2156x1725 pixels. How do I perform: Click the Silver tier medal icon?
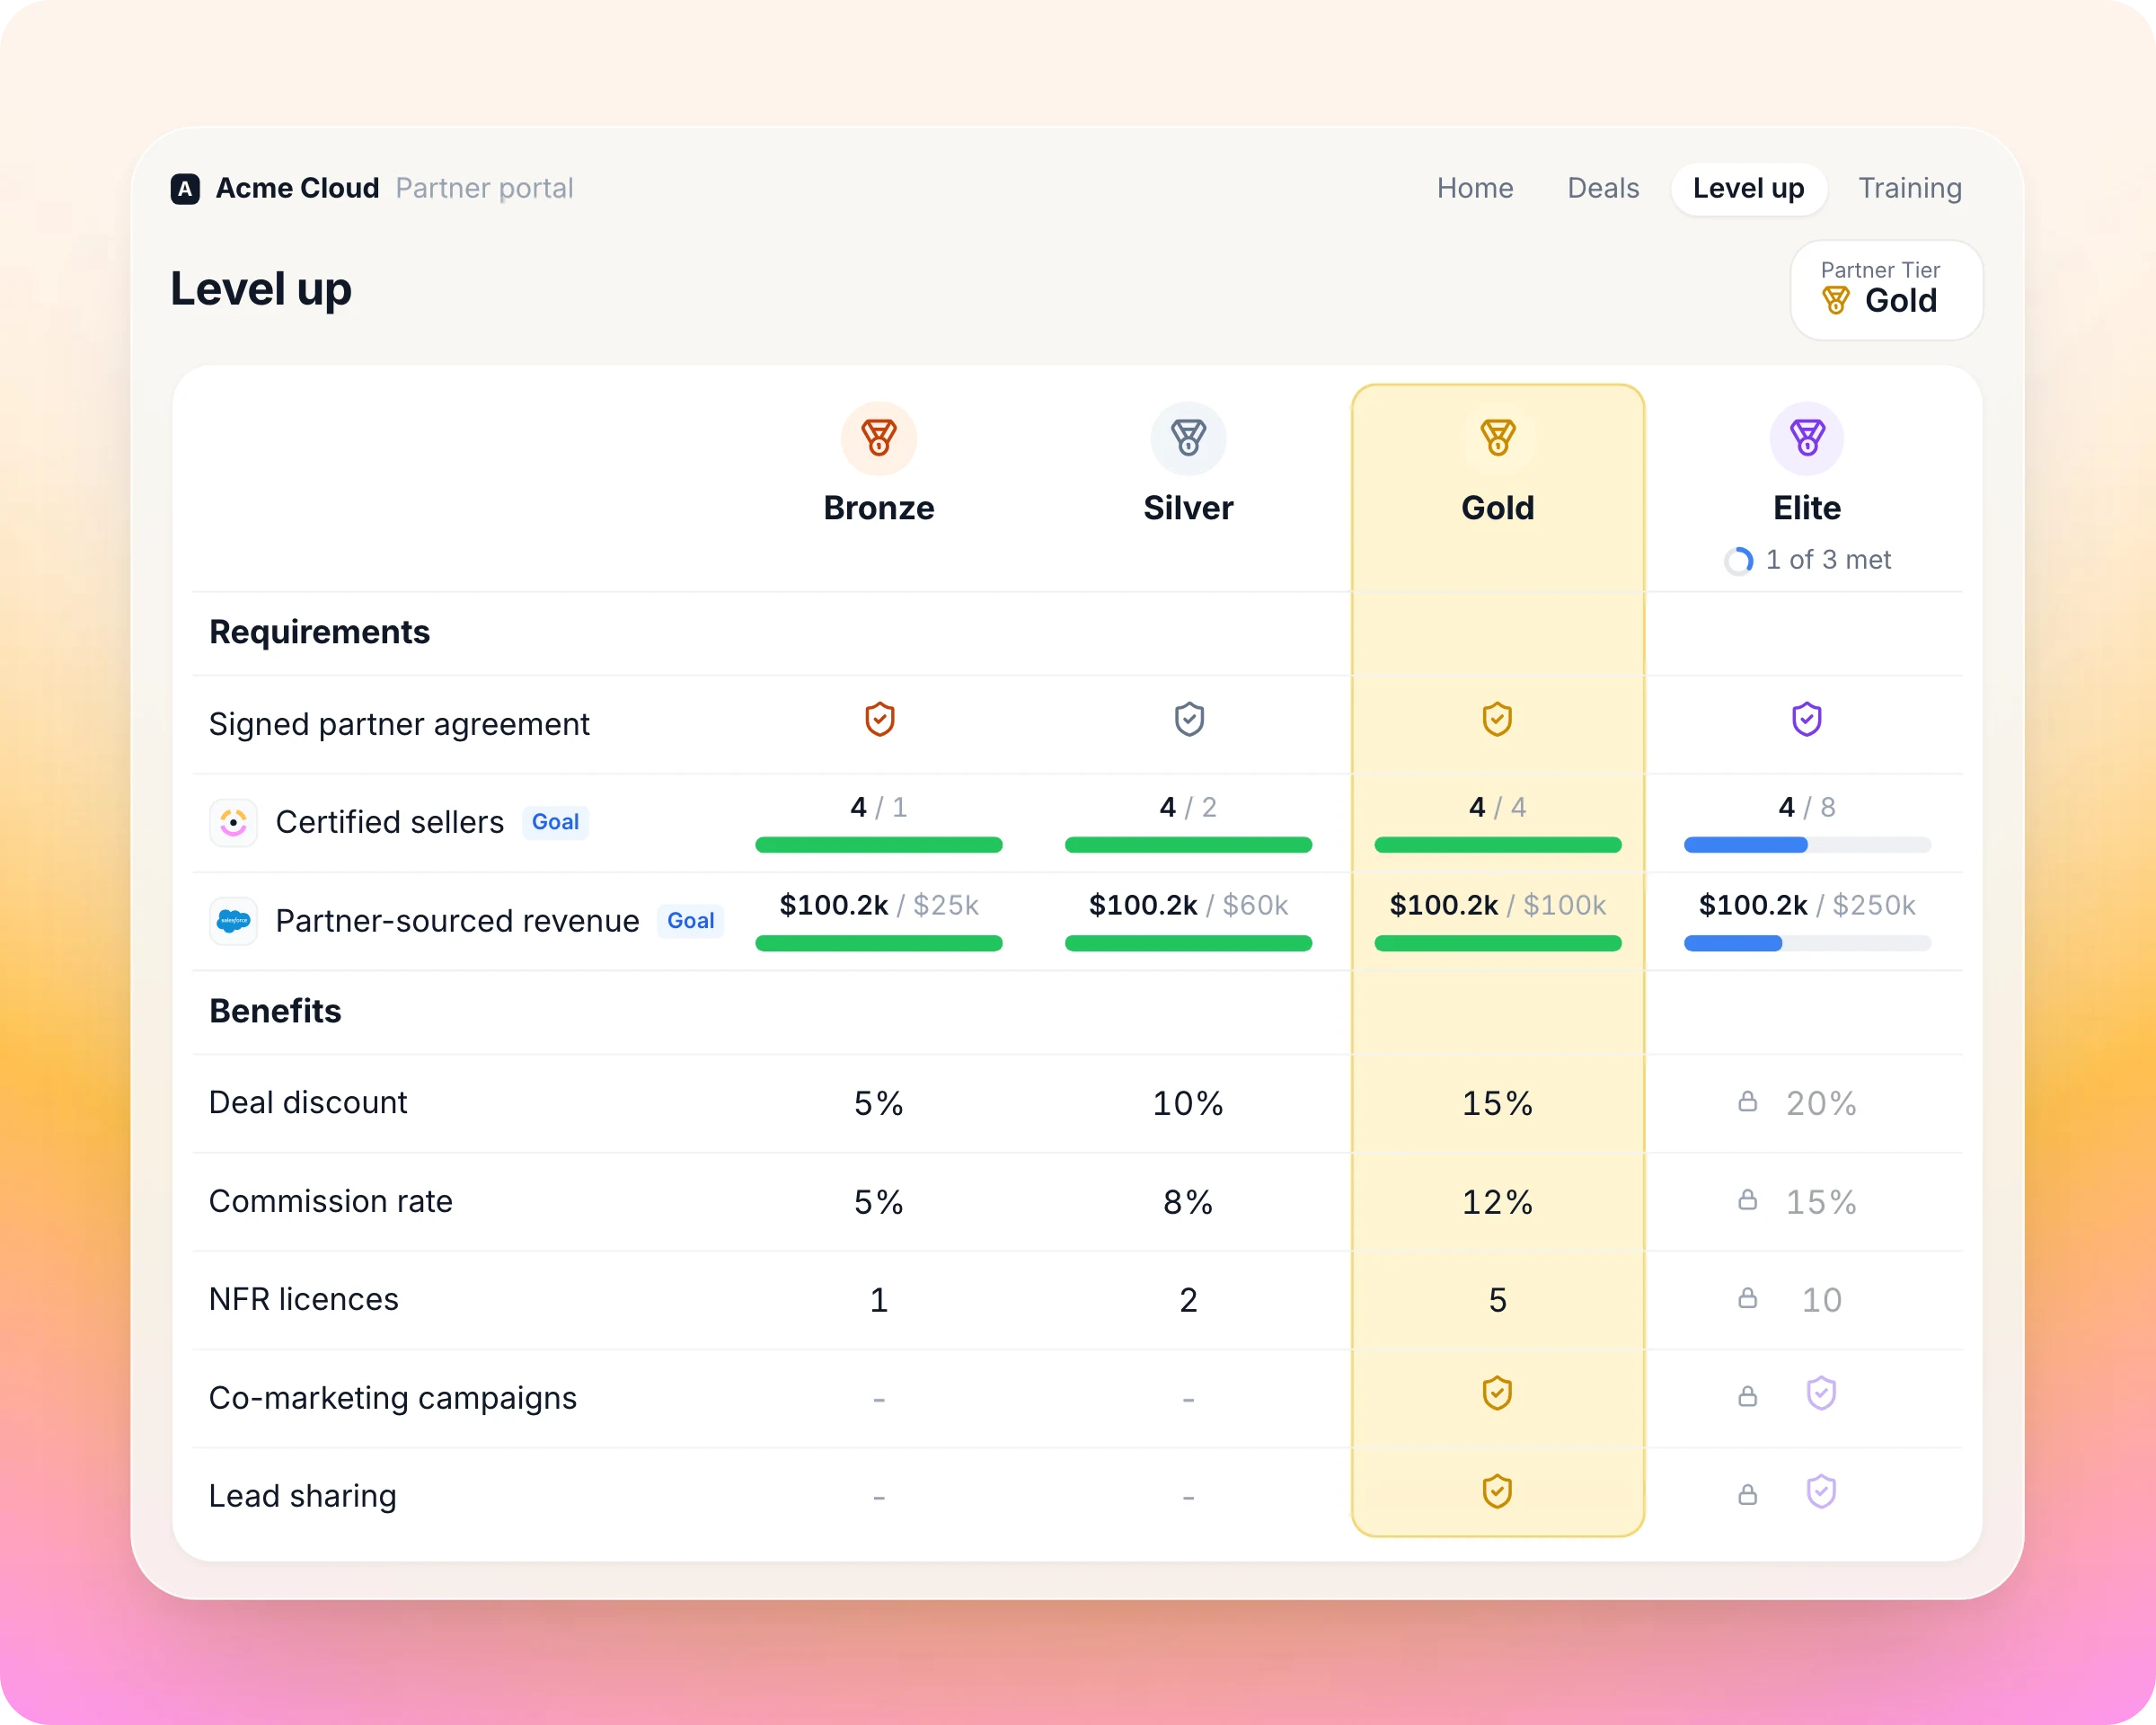pos(1188,438)
